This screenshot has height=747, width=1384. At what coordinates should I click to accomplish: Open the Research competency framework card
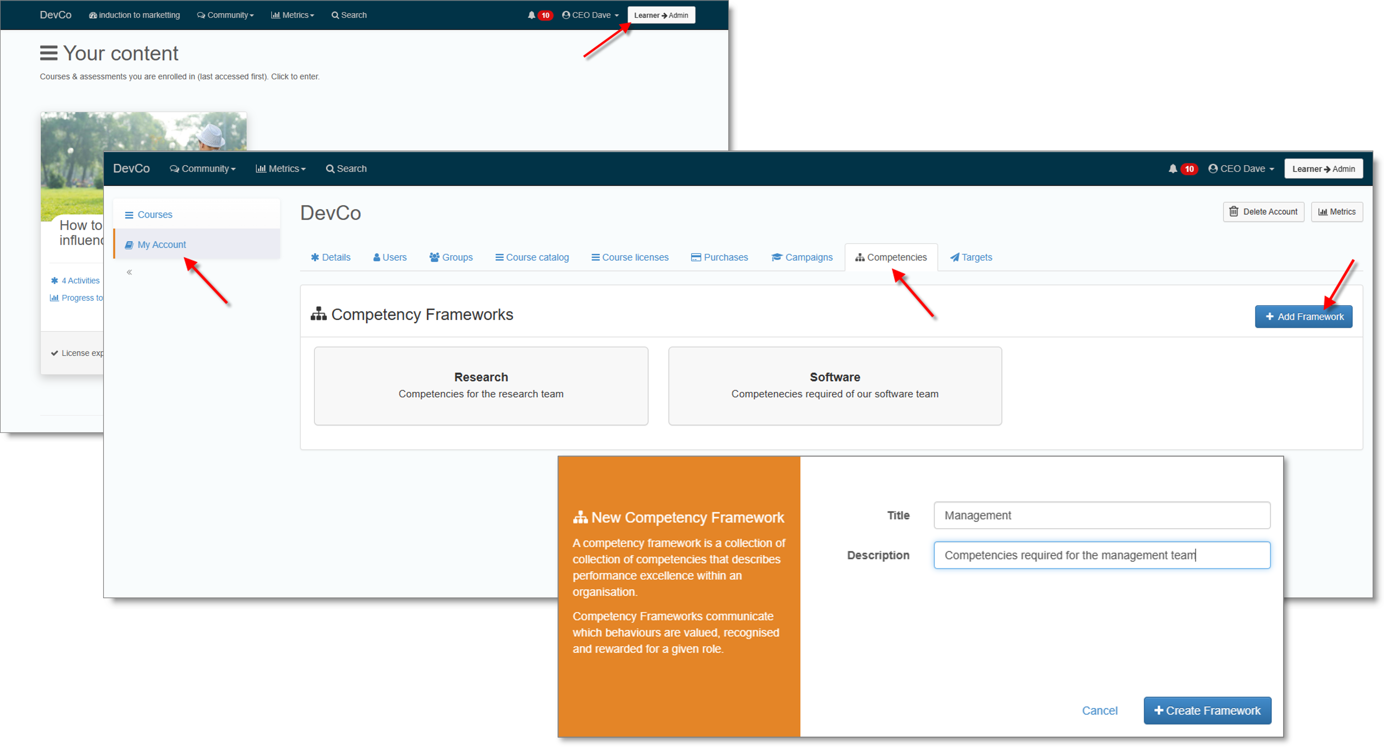(481, 386)
